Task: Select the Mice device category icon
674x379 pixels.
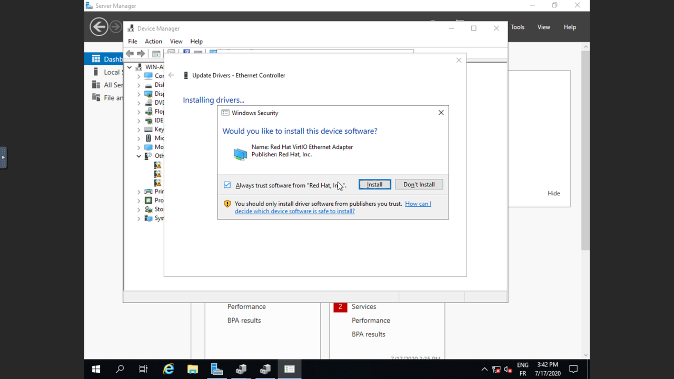Action: [x=148, y=138]
